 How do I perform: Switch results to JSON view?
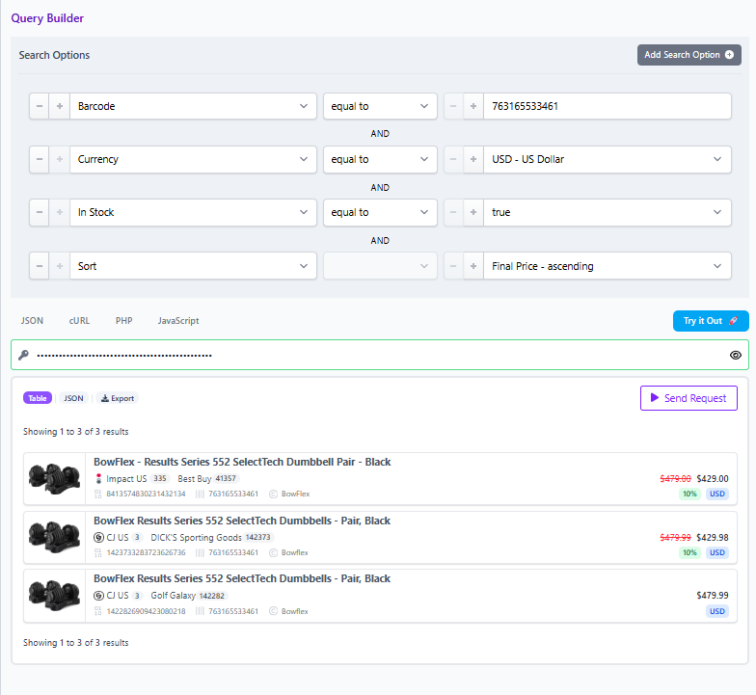pos(73,398)
